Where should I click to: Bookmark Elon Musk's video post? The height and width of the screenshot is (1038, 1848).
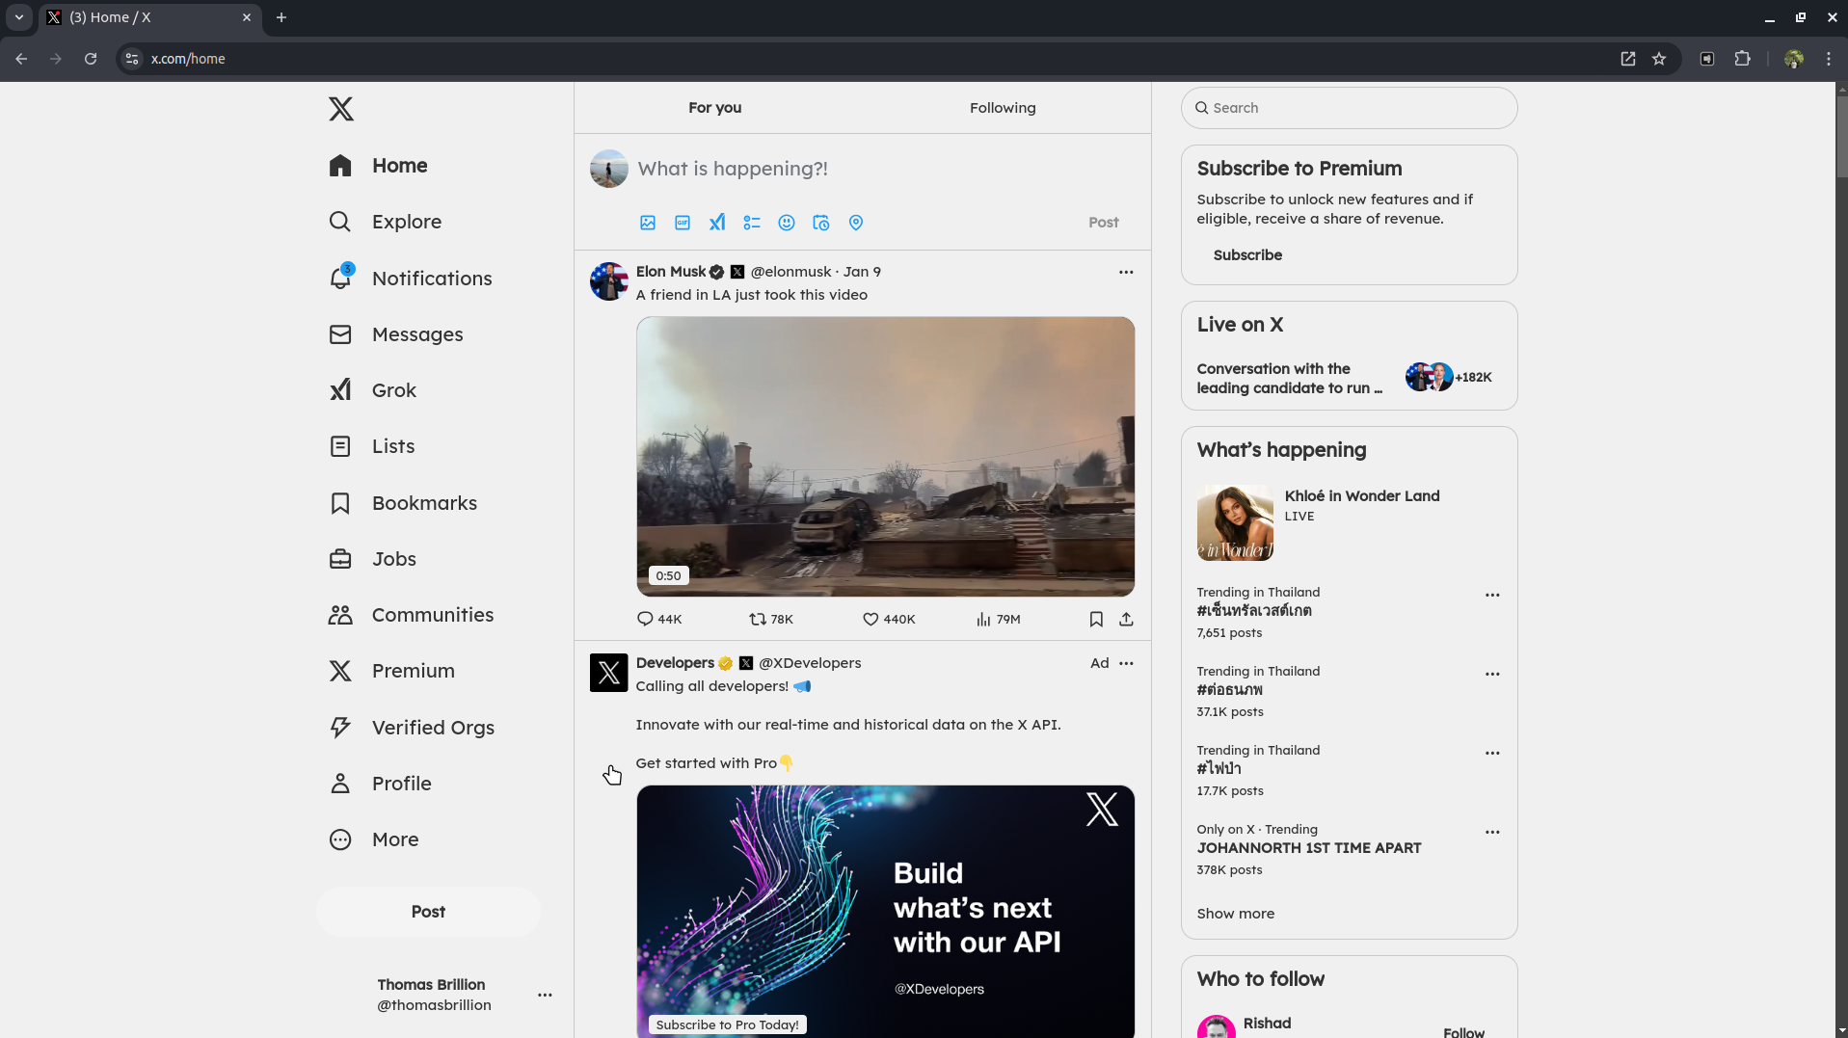click(1096, 619)
